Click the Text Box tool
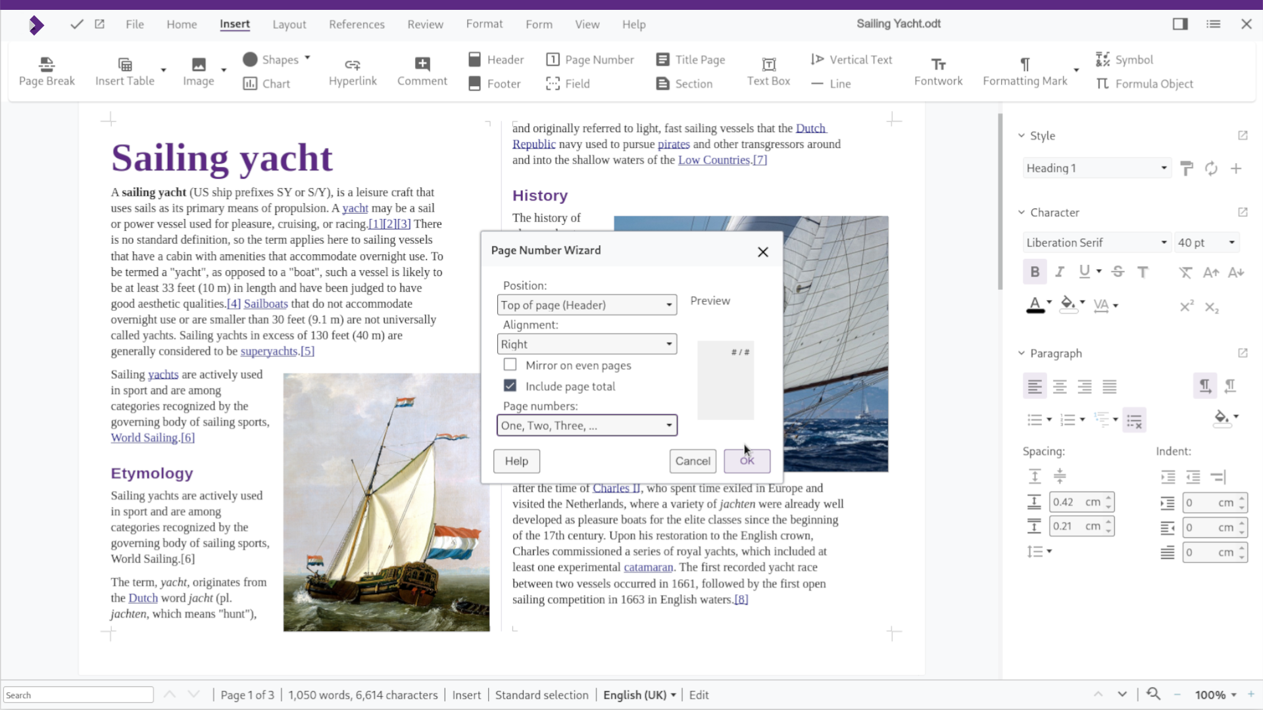This screenshot has width=1263, height=710. (x=768, y=71)
